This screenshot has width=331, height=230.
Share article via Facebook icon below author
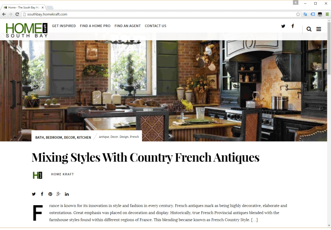[x=42, y=194]
